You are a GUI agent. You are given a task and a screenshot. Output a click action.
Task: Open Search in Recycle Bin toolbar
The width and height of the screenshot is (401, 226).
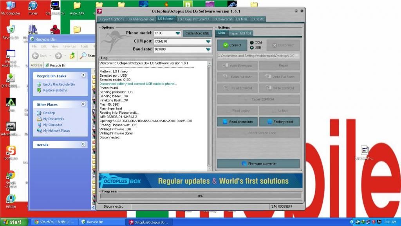click(x=87, y=56)
